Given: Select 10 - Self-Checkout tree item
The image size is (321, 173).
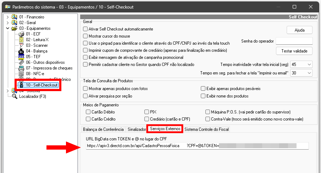Looking at the screenshot, I should pyautogui.click(x=41, y=85).
